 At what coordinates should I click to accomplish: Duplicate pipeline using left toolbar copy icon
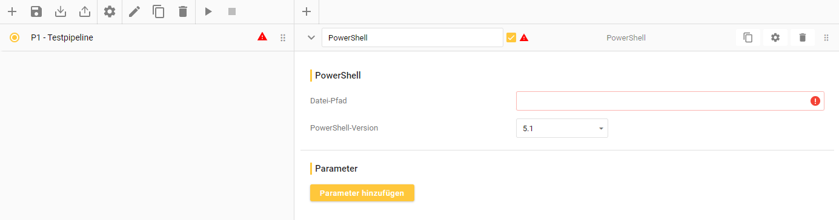[x=159, y=11]
